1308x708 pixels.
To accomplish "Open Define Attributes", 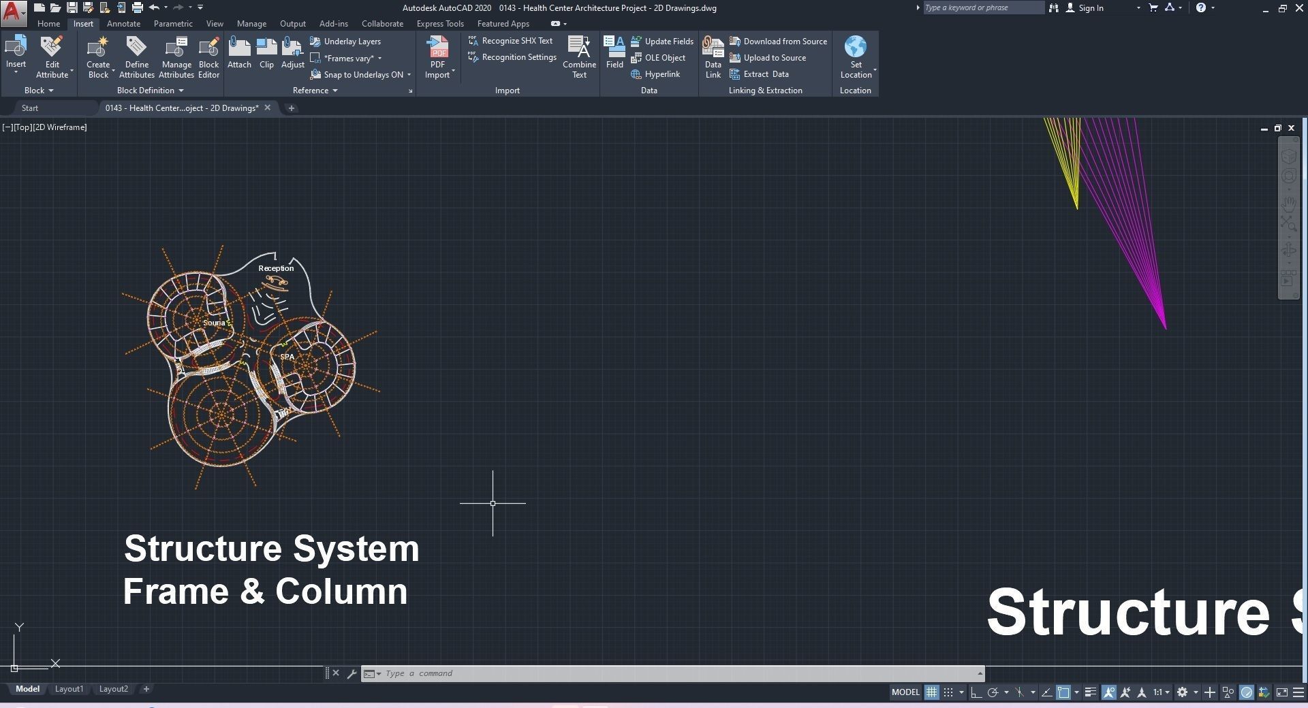I will [136, 58].
